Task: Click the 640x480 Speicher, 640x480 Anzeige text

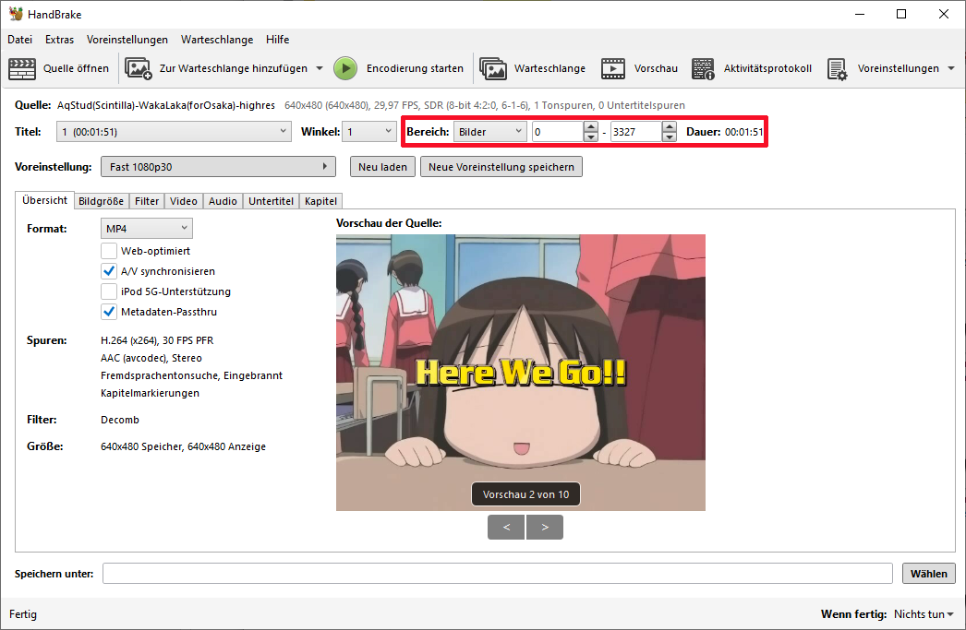Action: (x=184, y=446)
